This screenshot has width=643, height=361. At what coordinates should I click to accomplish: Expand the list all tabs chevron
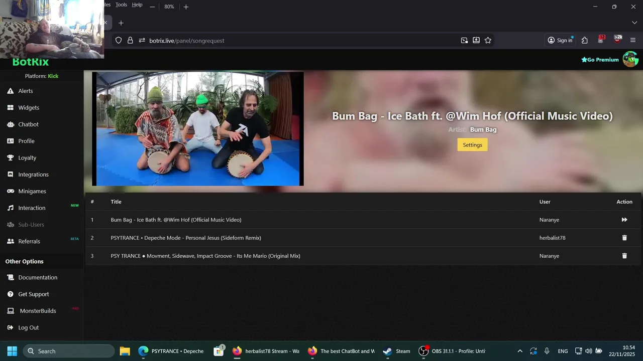point(634,23)
